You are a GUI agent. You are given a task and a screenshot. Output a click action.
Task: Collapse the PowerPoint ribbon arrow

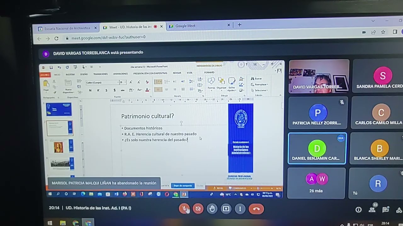coord(280,95)
